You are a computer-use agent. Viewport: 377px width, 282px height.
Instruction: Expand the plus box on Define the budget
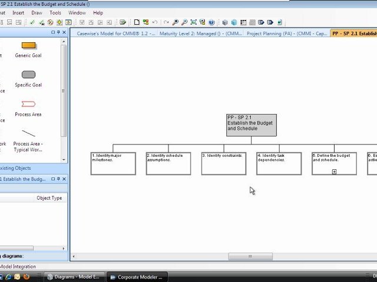click(x=334, y=172)
